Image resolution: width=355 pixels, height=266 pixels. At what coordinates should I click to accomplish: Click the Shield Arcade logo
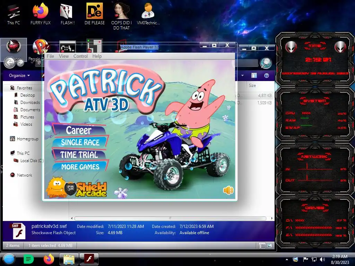coord(77,188)
